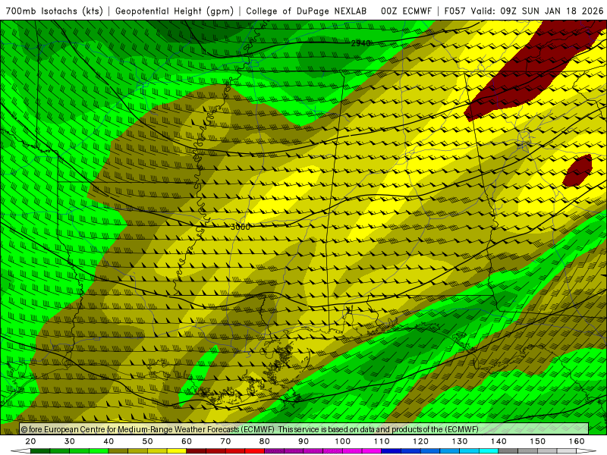Click the 70 value on the legend scale
607x455 pixels.
pos(225,441)
